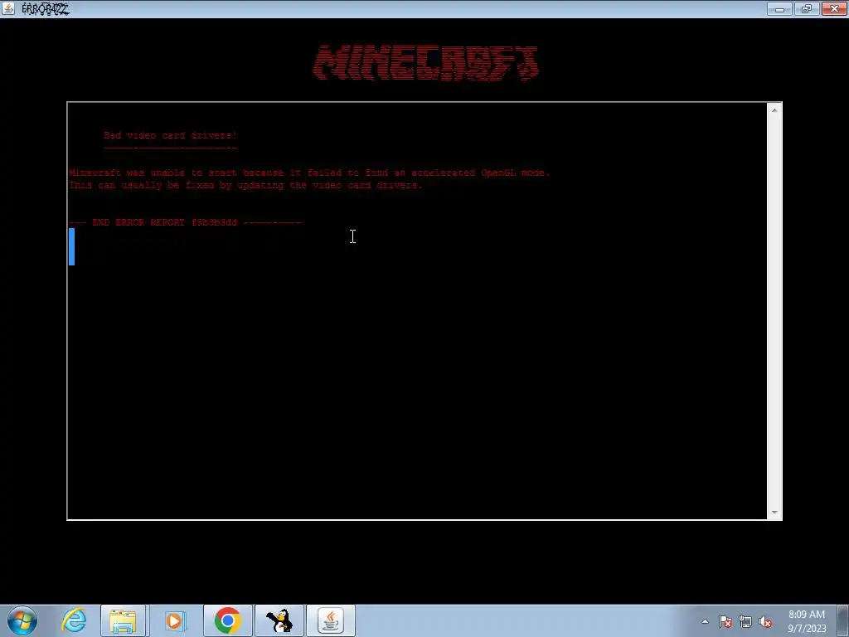Open Windows Media Player from the taskbar
Image resolution: width=849 pixels, height=637 pixels.
point(175,620)
